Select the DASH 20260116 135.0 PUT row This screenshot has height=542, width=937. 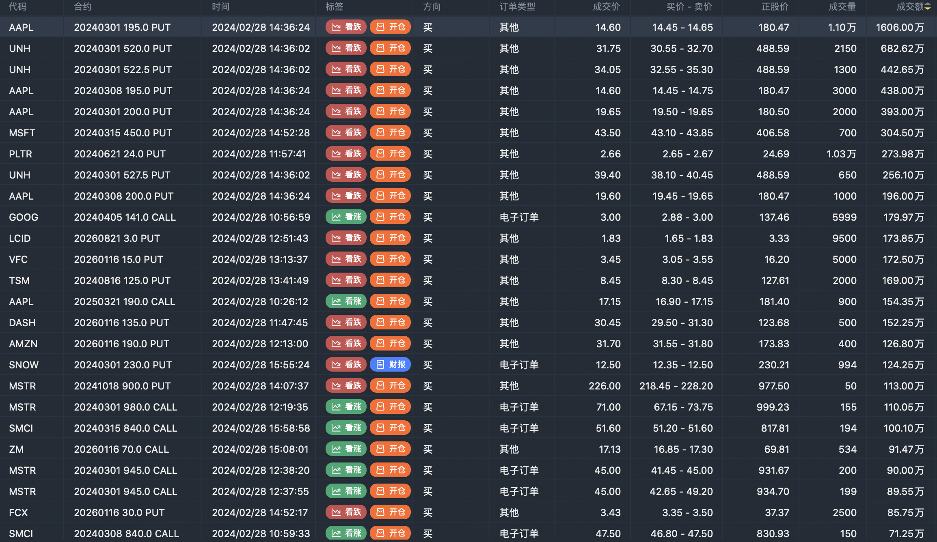121,323
